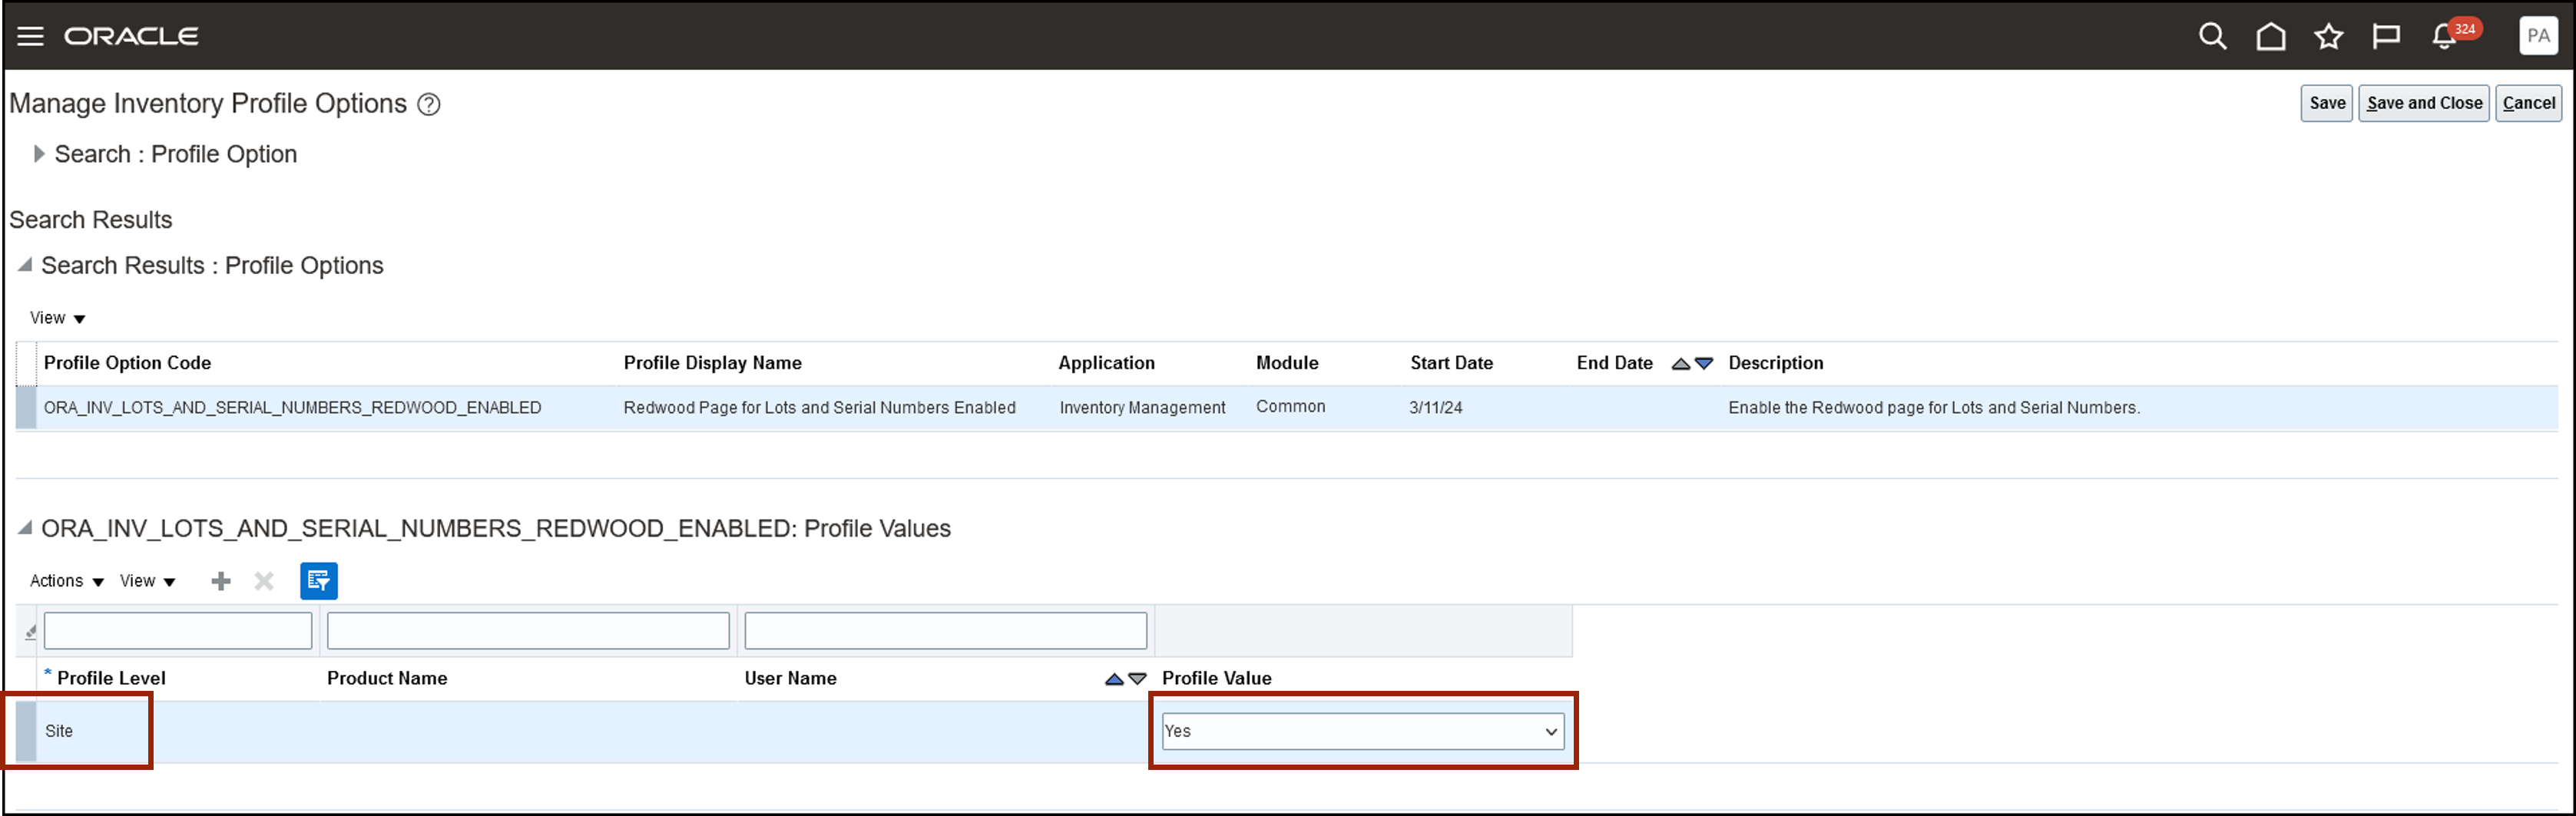The width and height of the screenshot is (2576, 816).
Task: Collapse the Profile Values section
Action: click(25, 528)
